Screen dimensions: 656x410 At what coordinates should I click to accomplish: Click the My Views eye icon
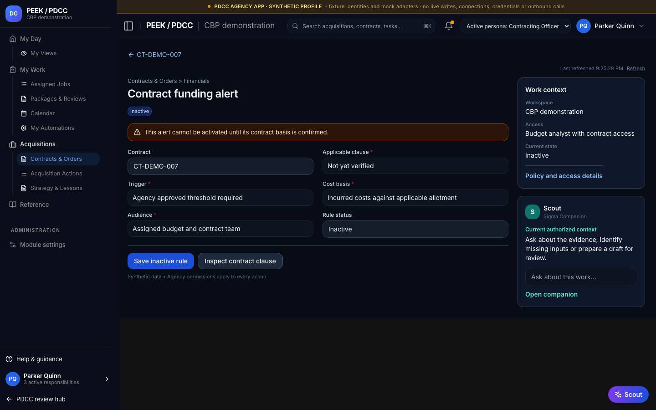click(24, 53)
